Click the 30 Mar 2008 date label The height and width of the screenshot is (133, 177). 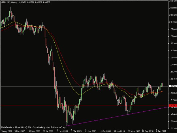tap(34, 131)
